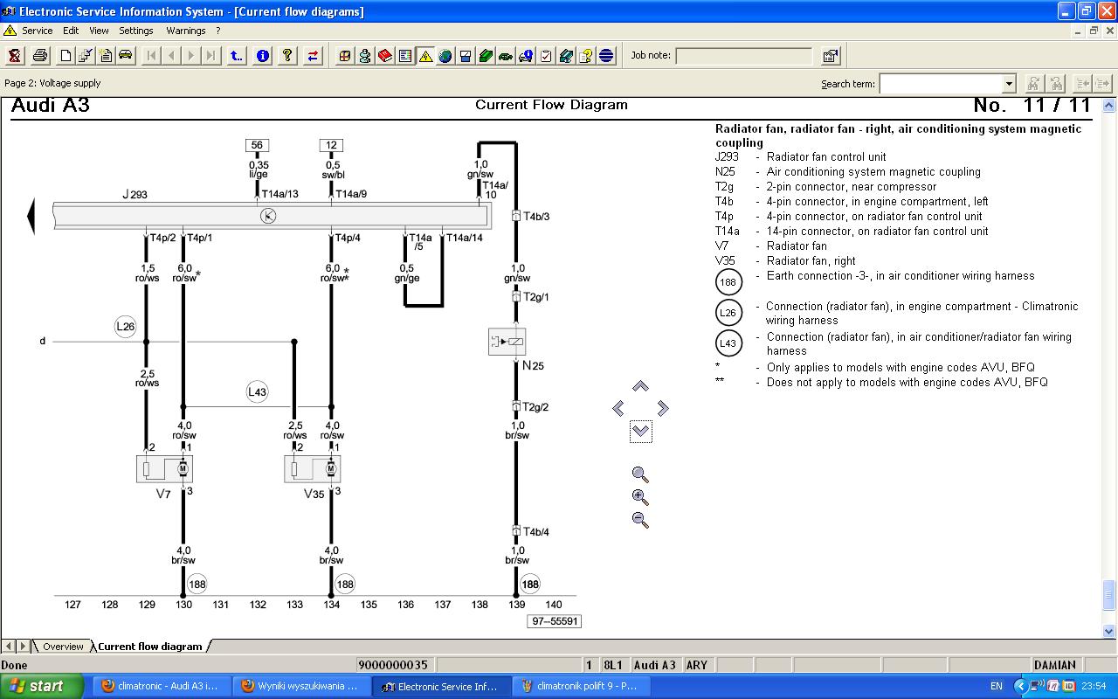
Task: Click into the Search term input
Action: pyautogui.click(x=941, y=84)
